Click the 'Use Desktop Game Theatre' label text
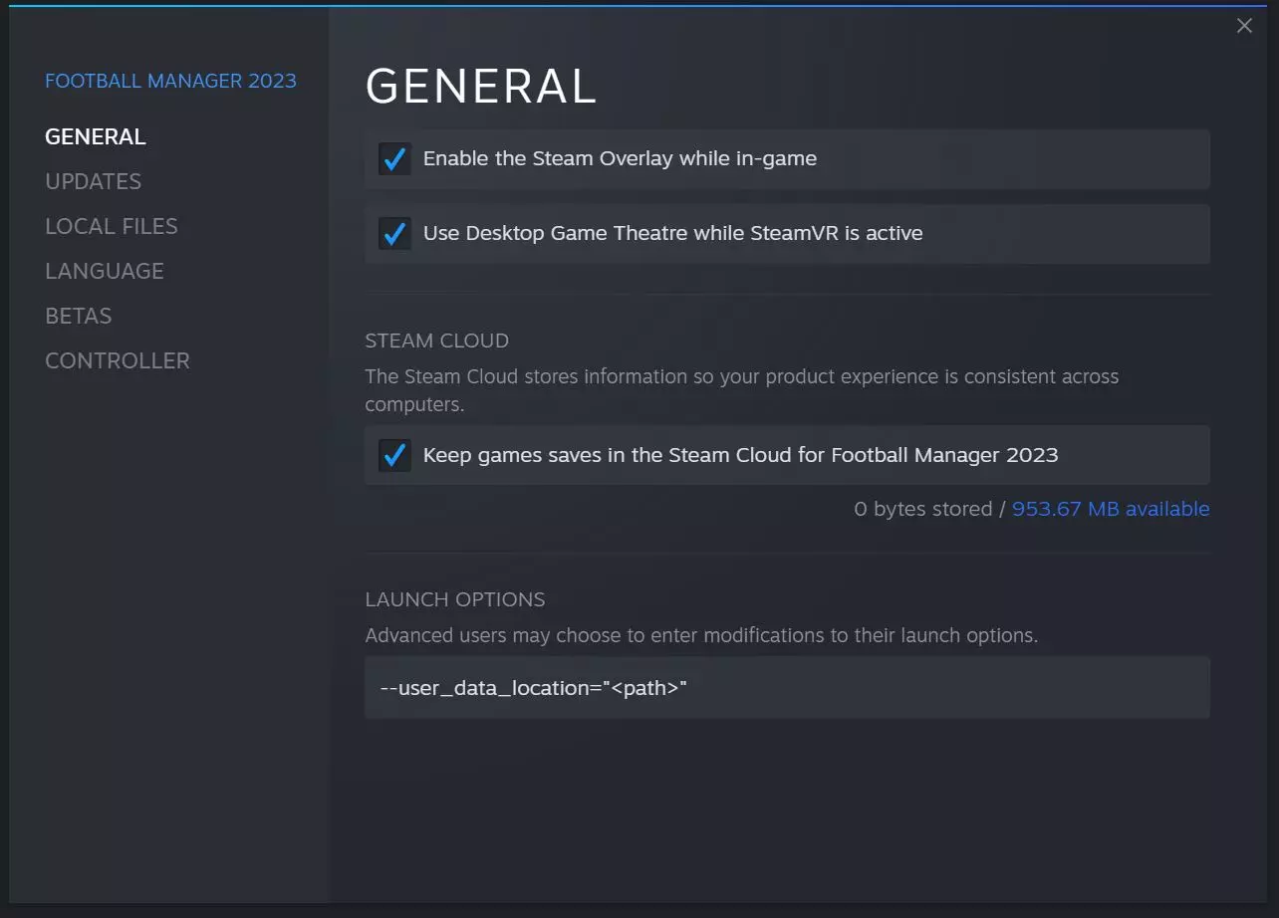This screenshot has height=918, width=1279. (672, 233)
